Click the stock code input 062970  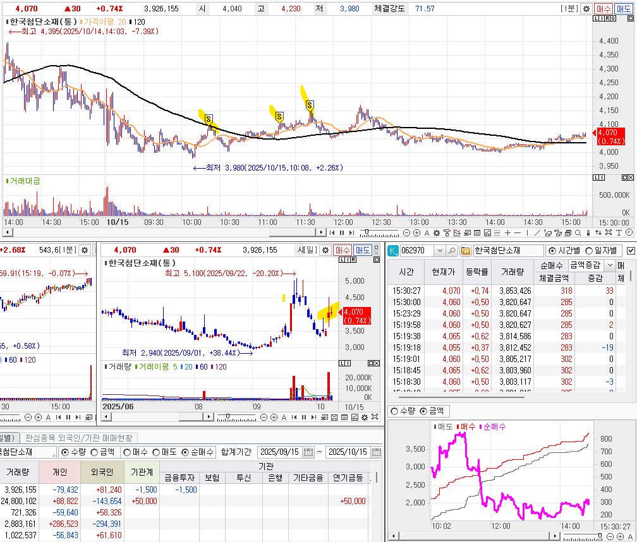tap(417, 251)
